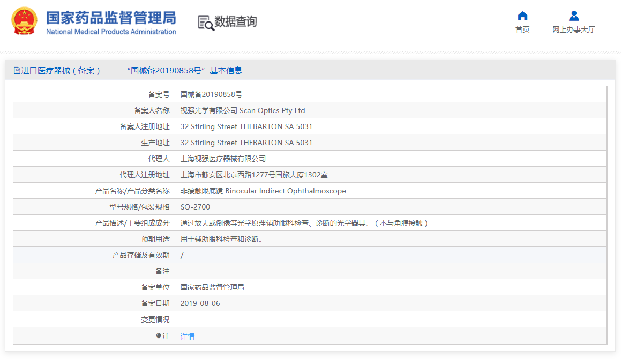Click 国家药品监督管理局 site title
Image resolution: width=621 pixels, height=359 pixels.
pyautogui.click(x=111, y=18)
